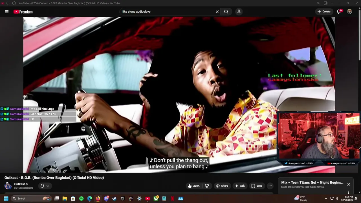Open Settings gear on the taskbar

pyautogui.click(x=139, y=198)
